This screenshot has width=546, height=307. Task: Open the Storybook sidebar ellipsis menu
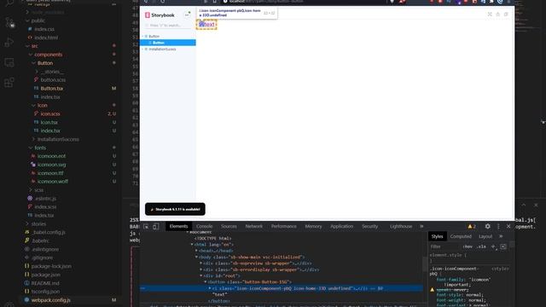188,14
